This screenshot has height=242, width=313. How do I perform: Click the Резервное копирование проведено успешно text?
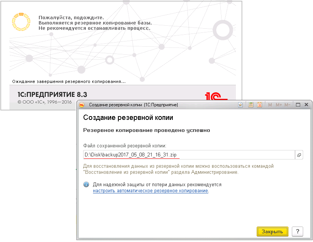point(147,130)
